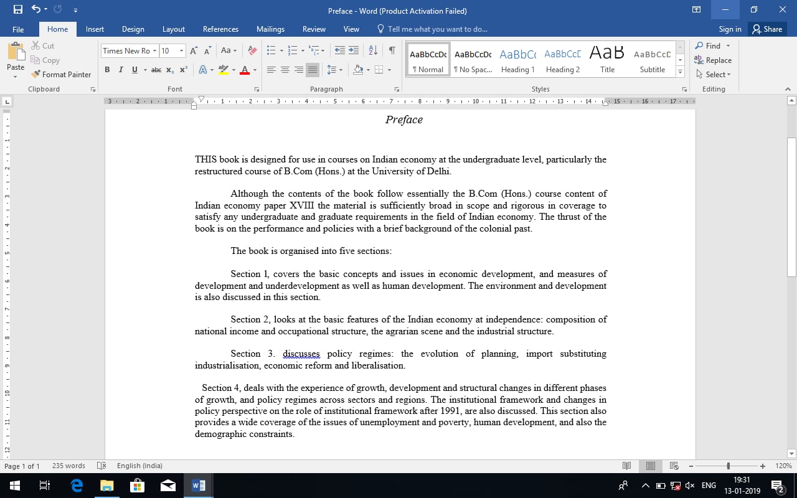Click the Share button
Image resolution: width=797 pixels, height=498 pixels.
[767, 29]
